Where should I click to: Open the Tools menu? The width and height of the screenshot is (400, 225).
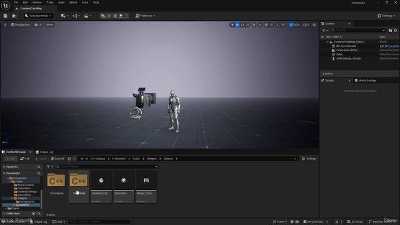(50, 2)
